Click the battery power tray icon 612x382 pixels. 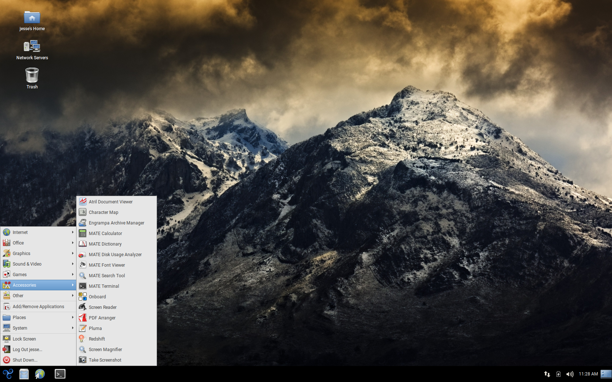coord(558,374)
